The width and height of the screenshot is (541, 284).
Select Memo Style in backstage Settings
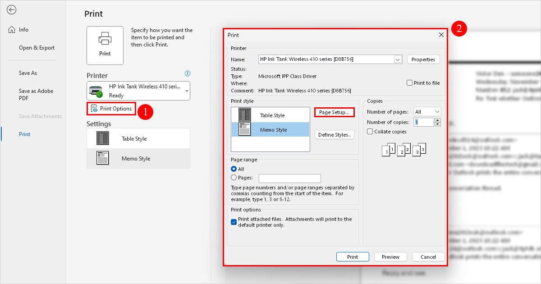(138, 158)
